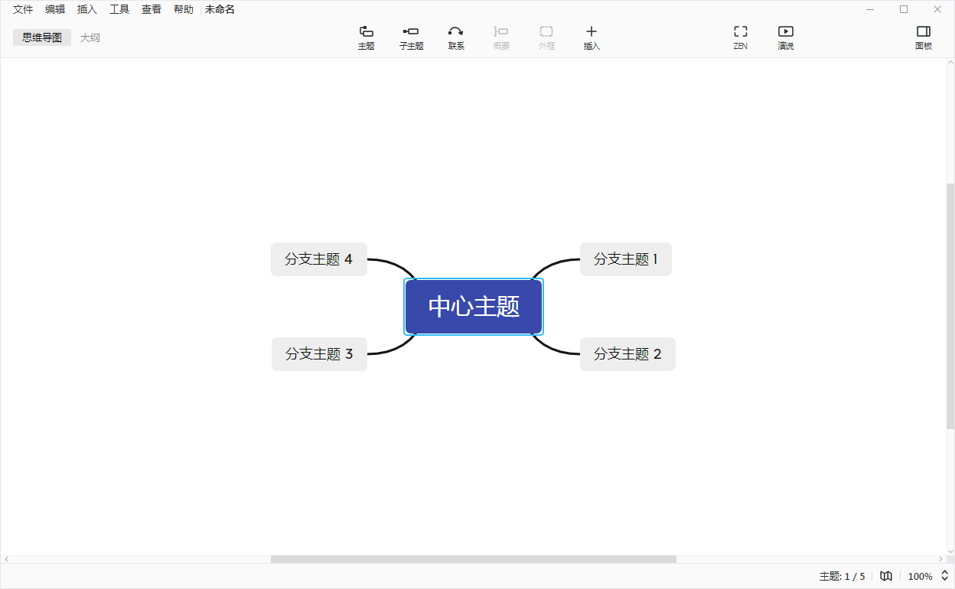
Task: Toggle the 面板 side panel
Action: pos(924,37)
